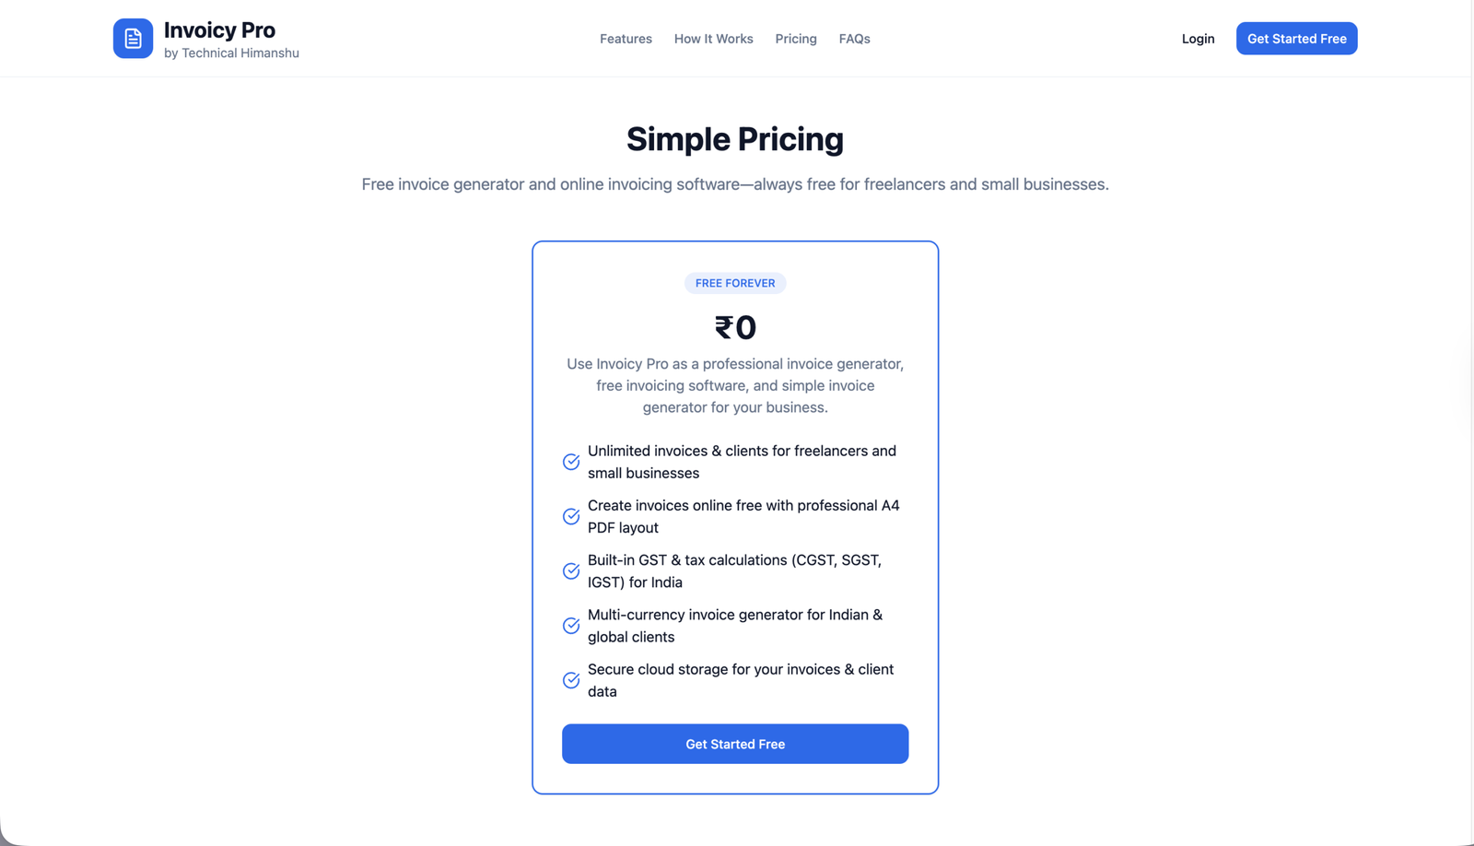Click the Secure cloud storage feature text
The height and width of the screenshot is (846, 1474).
click(740, 680)
